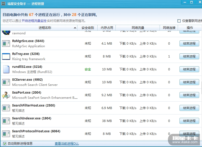The width and height of the screenshot is (202, 147).
Task: Click the rundll32.exe document icon
Action: click(x=6, y=69)
